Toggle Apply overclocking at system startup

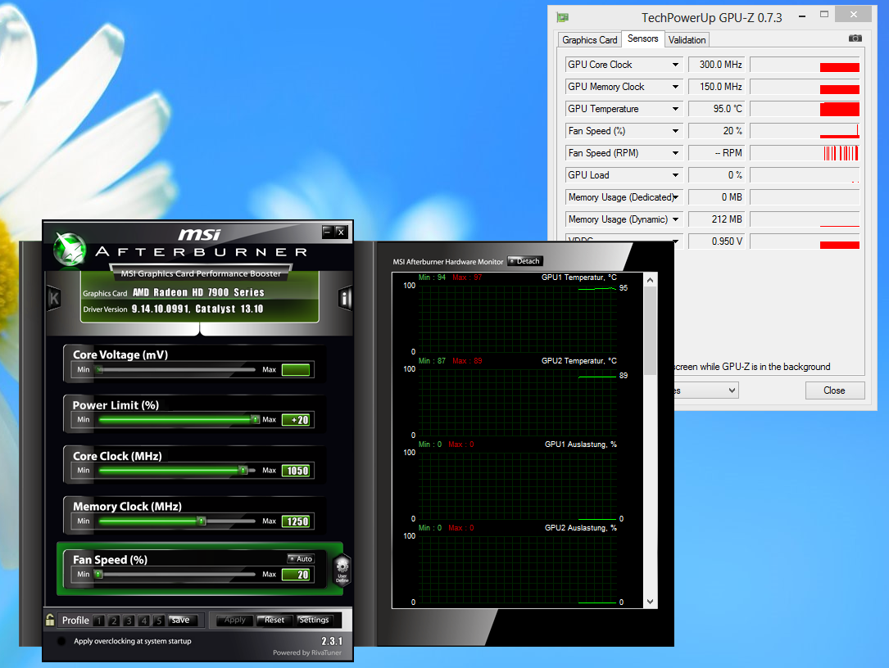coord(61,641)
